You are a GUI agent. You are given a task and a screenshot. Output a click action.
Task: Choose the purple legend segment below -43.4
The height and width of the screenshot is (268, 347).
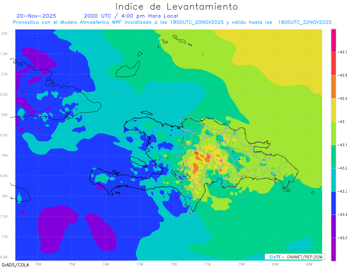click(334, 226)
